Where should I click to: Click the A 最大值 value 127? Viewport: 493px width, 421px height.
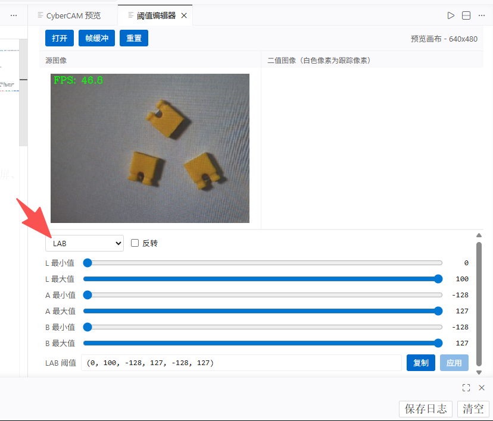pyautogui.click(x=462, y=311)
